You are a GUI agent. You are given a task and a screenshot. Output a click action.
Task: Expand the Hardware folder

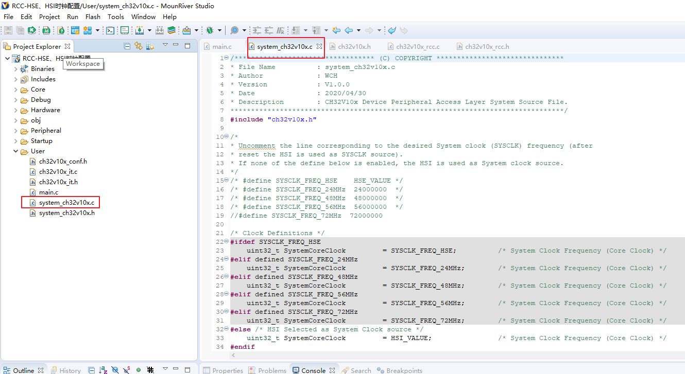15,110
